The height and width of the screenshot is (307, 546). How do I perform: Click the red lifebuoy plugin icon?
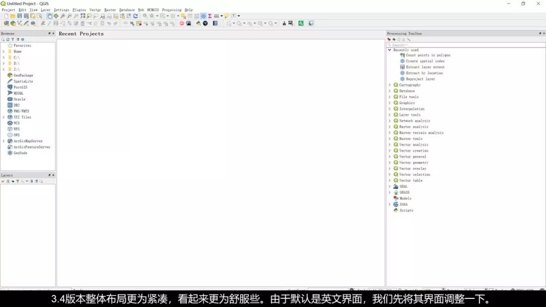pyautogui.click(x=181, y=23)
